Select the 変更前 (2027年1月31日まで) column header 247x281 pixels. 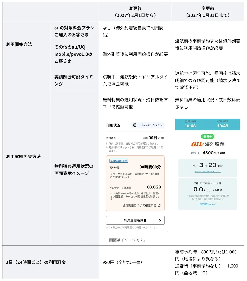[208, 12]
